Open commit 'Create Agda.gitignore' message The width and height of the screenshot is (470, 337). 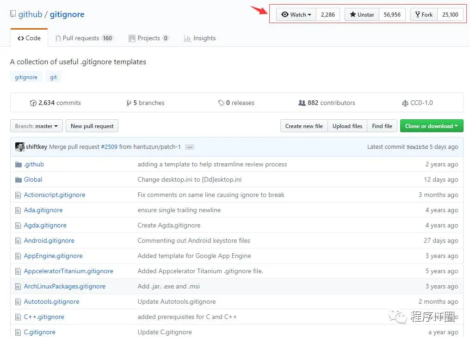pos(169,225)
